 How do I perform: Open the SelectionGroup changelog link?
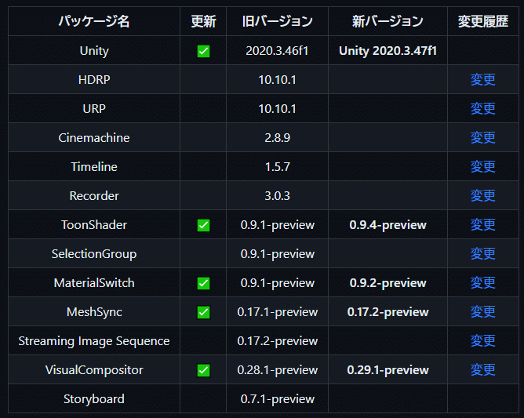coord(482,254)
